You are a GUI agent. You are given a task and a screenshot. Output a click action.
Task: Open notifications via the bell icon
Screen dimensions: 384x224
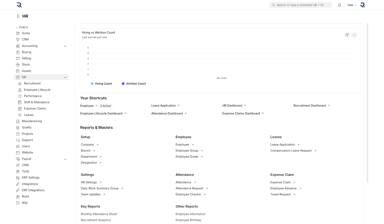(339, 5)
